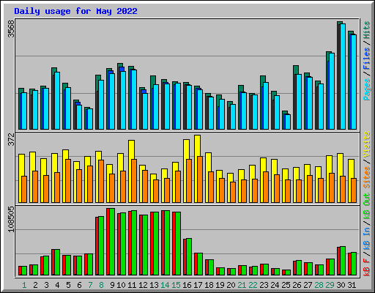Select the cyan pages bar for day 30
The width and height of the screenshot is (375, 293).
click(343, 76)
